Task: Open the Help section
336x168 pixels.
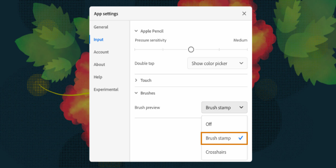Action: [98, 77]
